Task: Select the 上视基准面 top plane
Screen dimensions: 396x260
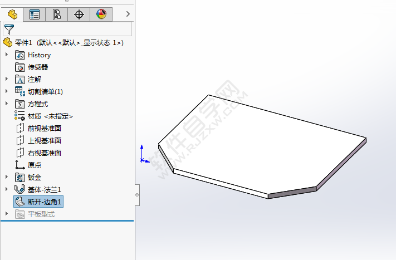Action: (44, 140)
